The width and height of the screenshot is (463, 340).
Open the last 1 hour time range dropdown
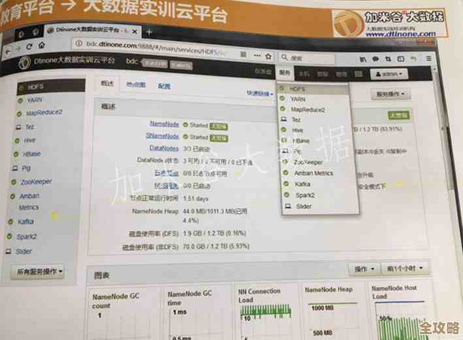pyautogui.click(x=405, y=268)
